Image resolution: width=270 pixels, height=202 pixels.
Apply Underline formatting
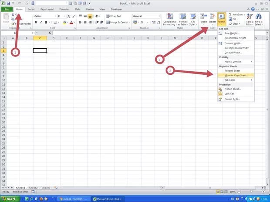pos(46,22)
